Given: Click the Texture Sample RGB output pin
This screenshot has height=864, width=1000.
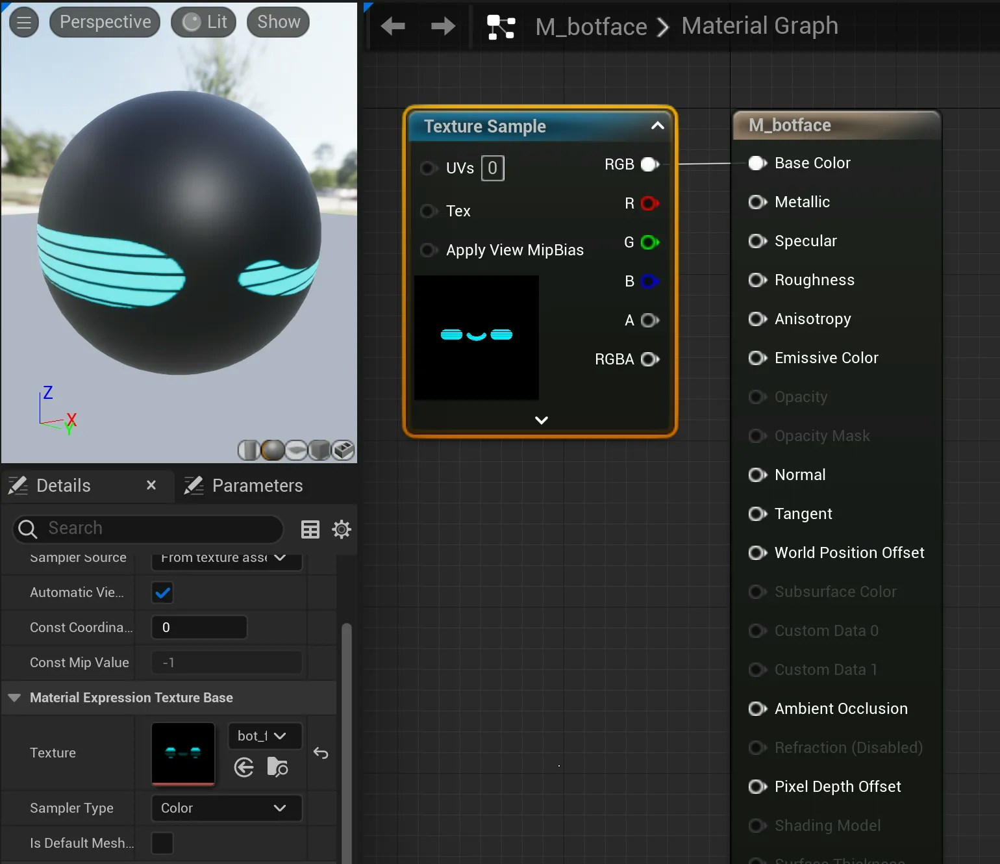Looking at the screenshot, I should point(649,165).
